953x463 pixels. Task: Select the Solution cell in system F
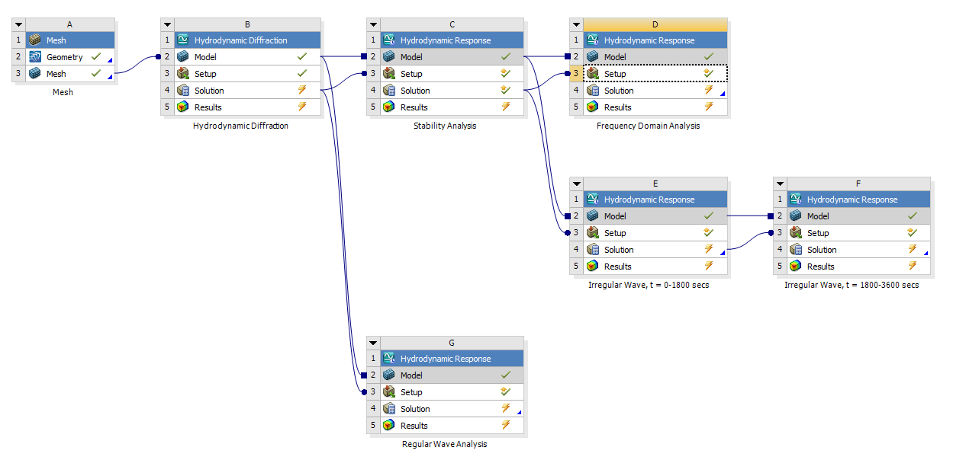859,250
